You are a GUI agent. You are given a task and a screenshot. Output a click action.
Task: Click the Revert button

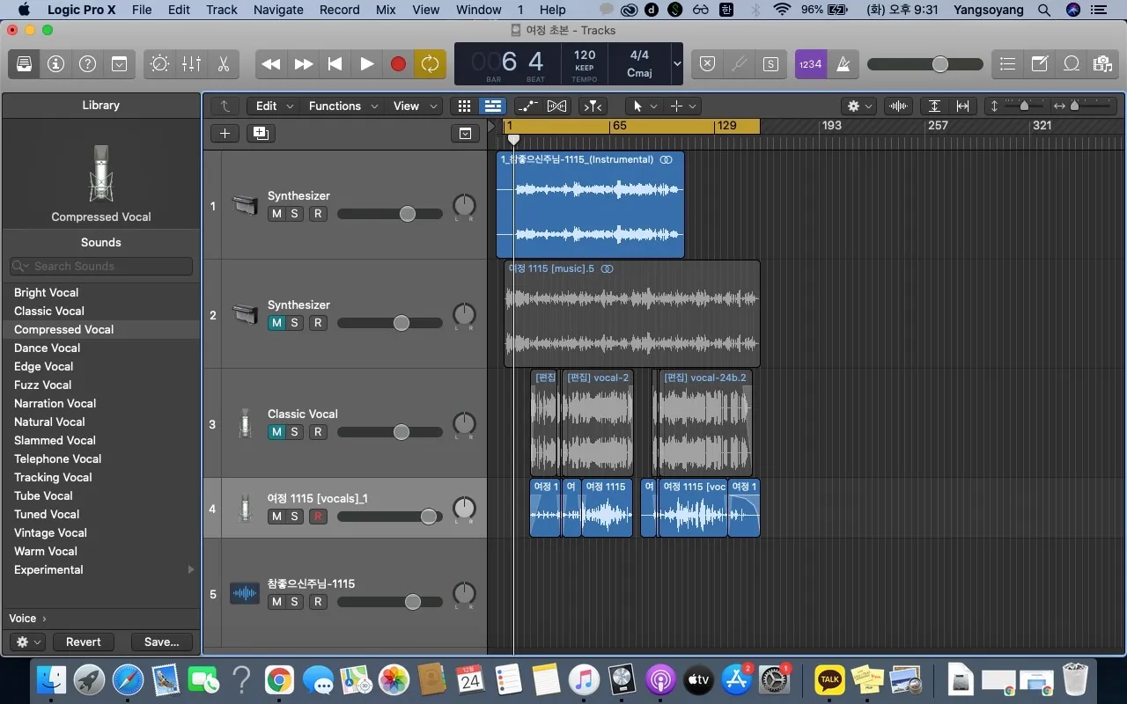pos(84,642)
